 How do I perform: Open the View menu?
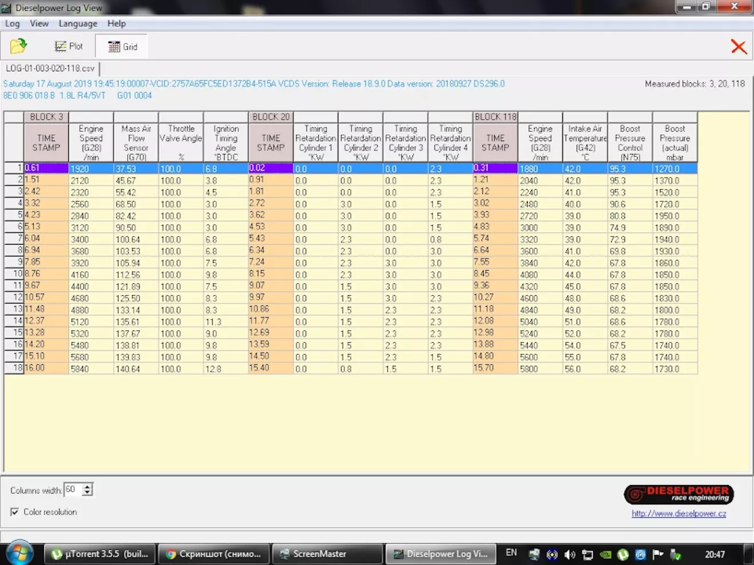point(39,23)
